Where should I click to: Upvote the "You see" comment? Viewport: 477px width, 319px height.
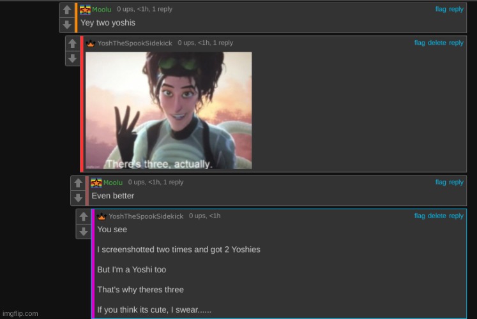click(84, 217)
